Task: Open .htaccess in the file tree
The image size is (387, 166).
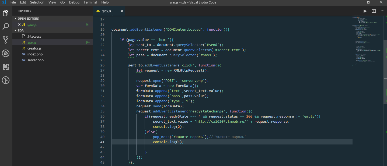Action: [53, 37]
